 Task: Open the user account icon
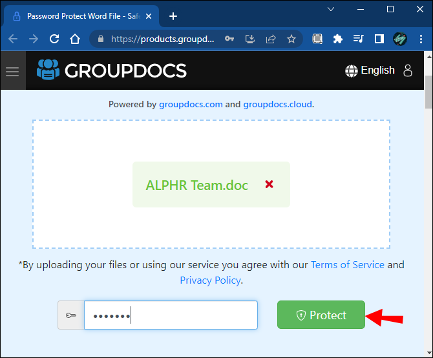click(408, 70)
